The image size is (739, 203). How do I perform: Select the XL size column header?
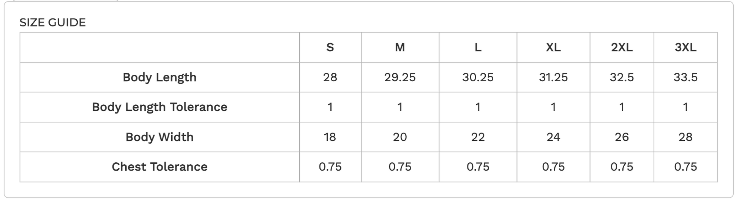pos(553,47)
